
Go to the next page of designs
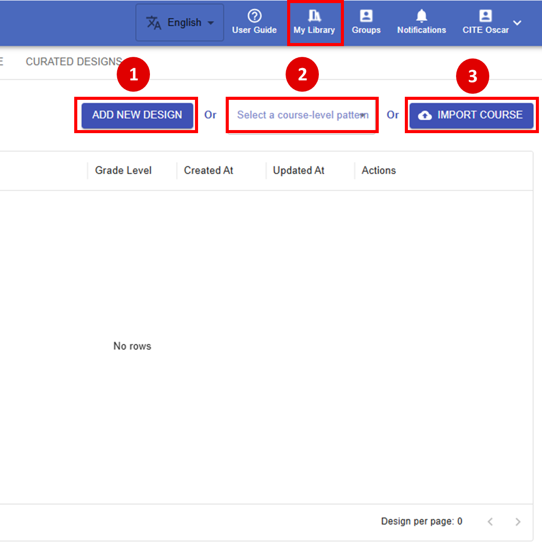tap(518, 522)
